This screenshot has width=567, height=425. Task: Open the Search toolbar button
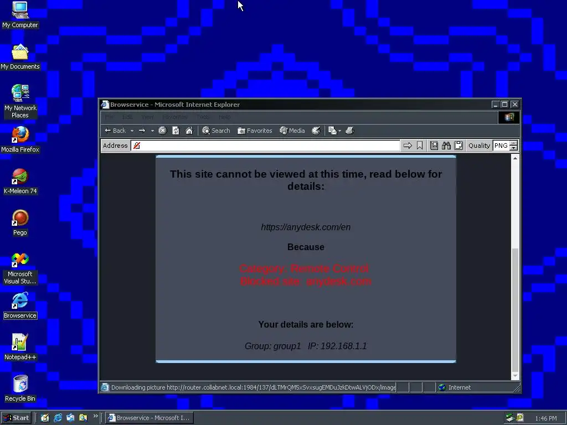click(217, 131)
